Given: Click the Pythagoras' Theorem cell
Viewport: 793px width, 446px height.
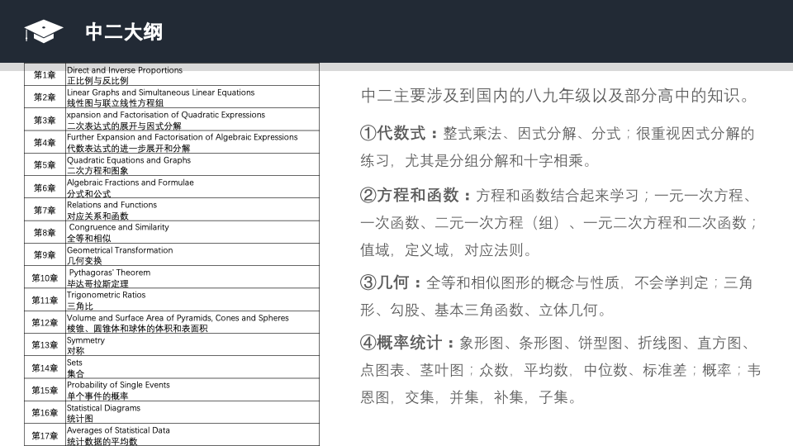Looking at the screenshot, I should (x=192, y=278).
